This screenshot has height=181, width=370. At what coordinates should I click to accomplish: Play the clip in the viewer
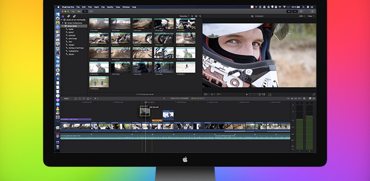coord(247,94)
